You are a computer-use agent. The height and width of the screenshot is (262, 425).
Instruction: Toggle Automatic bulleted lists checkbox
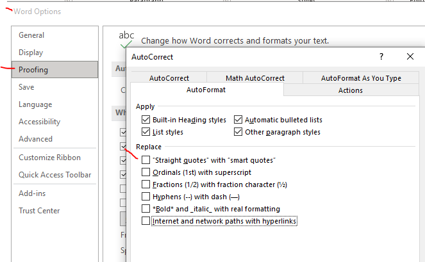pyautogui.click(x=238, y=120)
